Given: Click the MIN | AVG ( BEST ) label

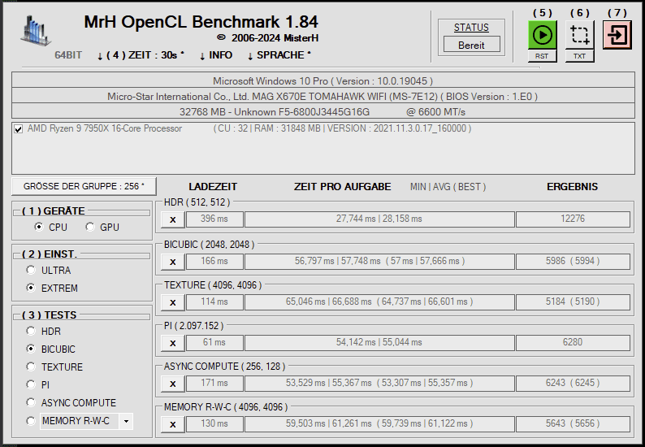Looking at the screenshot, I should pyautogui.click(x=448, y=187).
